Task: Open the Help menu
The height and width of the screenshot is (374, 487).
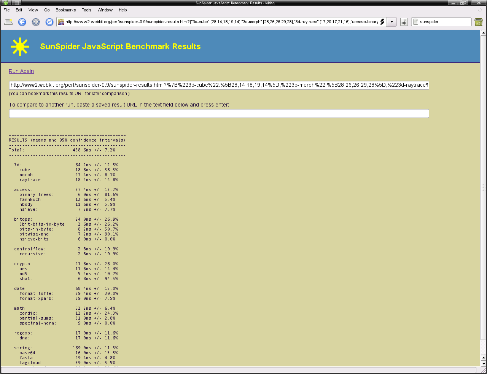Action: point(123,10)
